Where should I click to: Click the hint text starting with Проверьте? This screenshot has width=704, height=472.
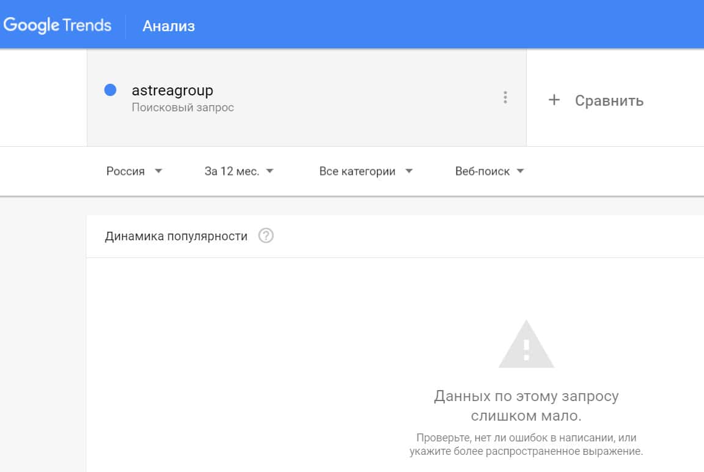[x=526, y=445]
